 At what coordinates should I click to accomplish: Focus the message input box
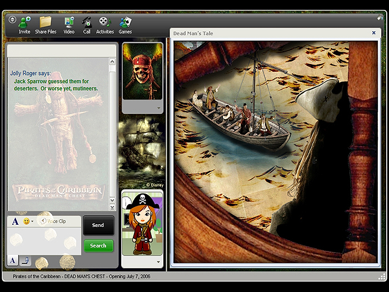coord(44,240)
